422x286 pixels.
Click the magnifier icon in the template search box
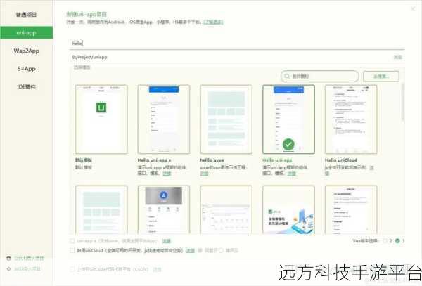(x=287, y=77)
